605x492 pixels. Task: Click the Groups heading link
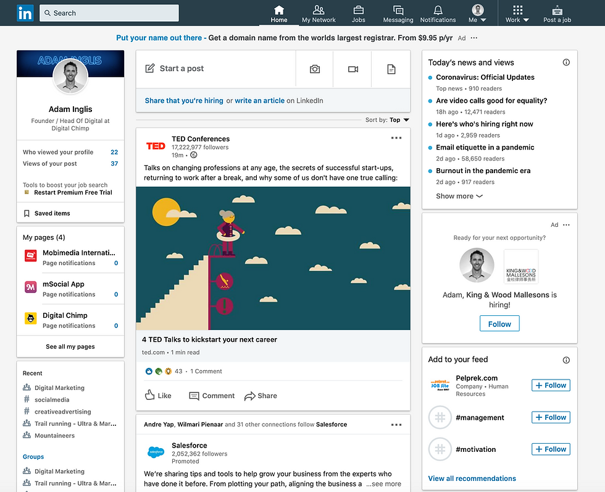click(x=33, y=457)
